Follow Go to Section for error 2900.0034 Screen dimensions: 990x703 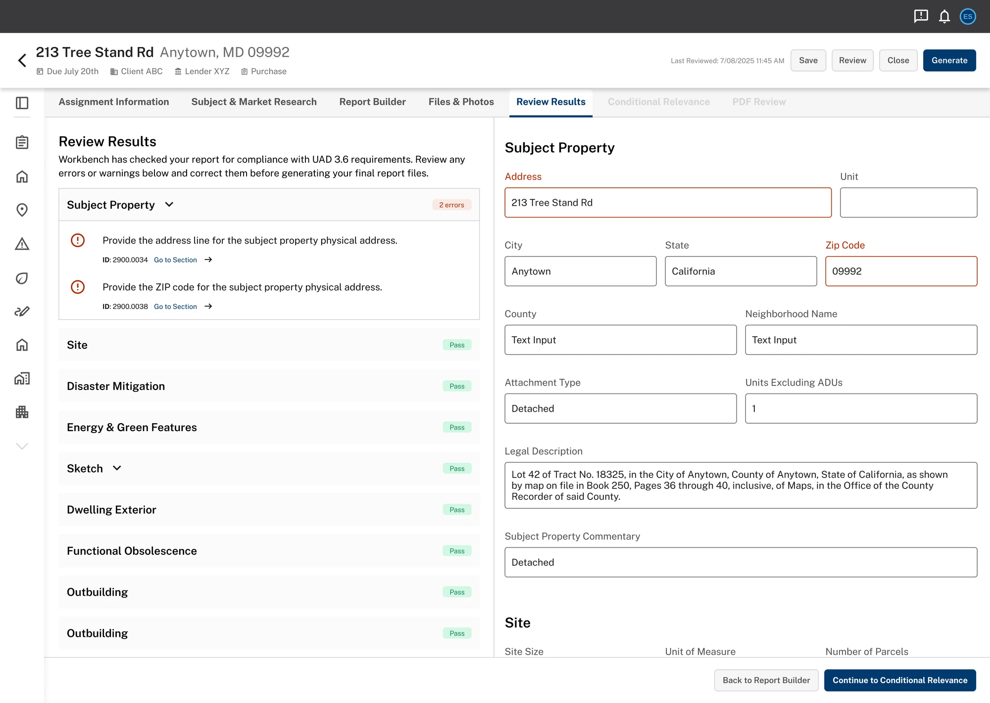[x=175, y=260]
